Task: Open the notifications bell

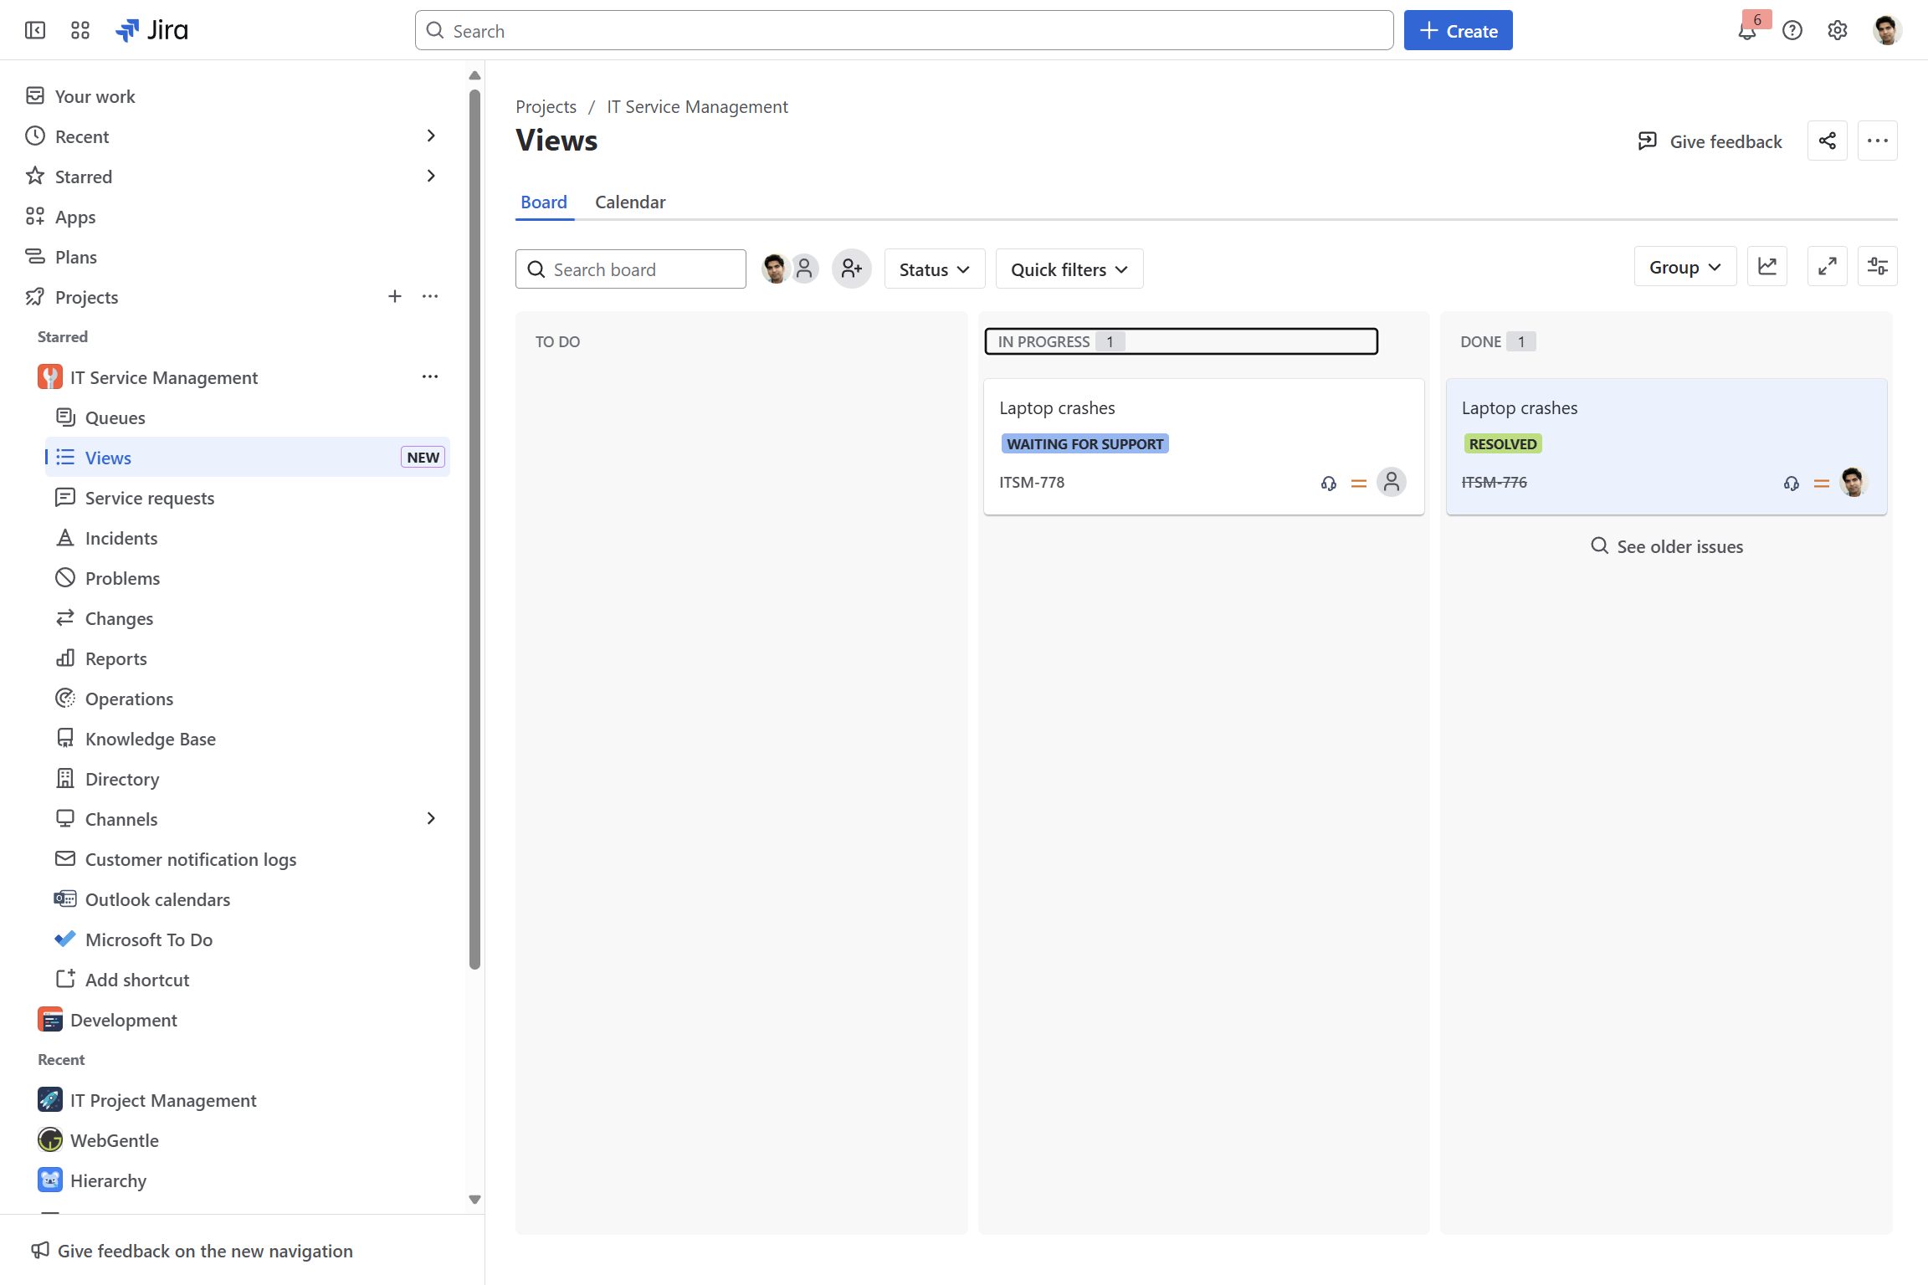Action: [1746, 32]
